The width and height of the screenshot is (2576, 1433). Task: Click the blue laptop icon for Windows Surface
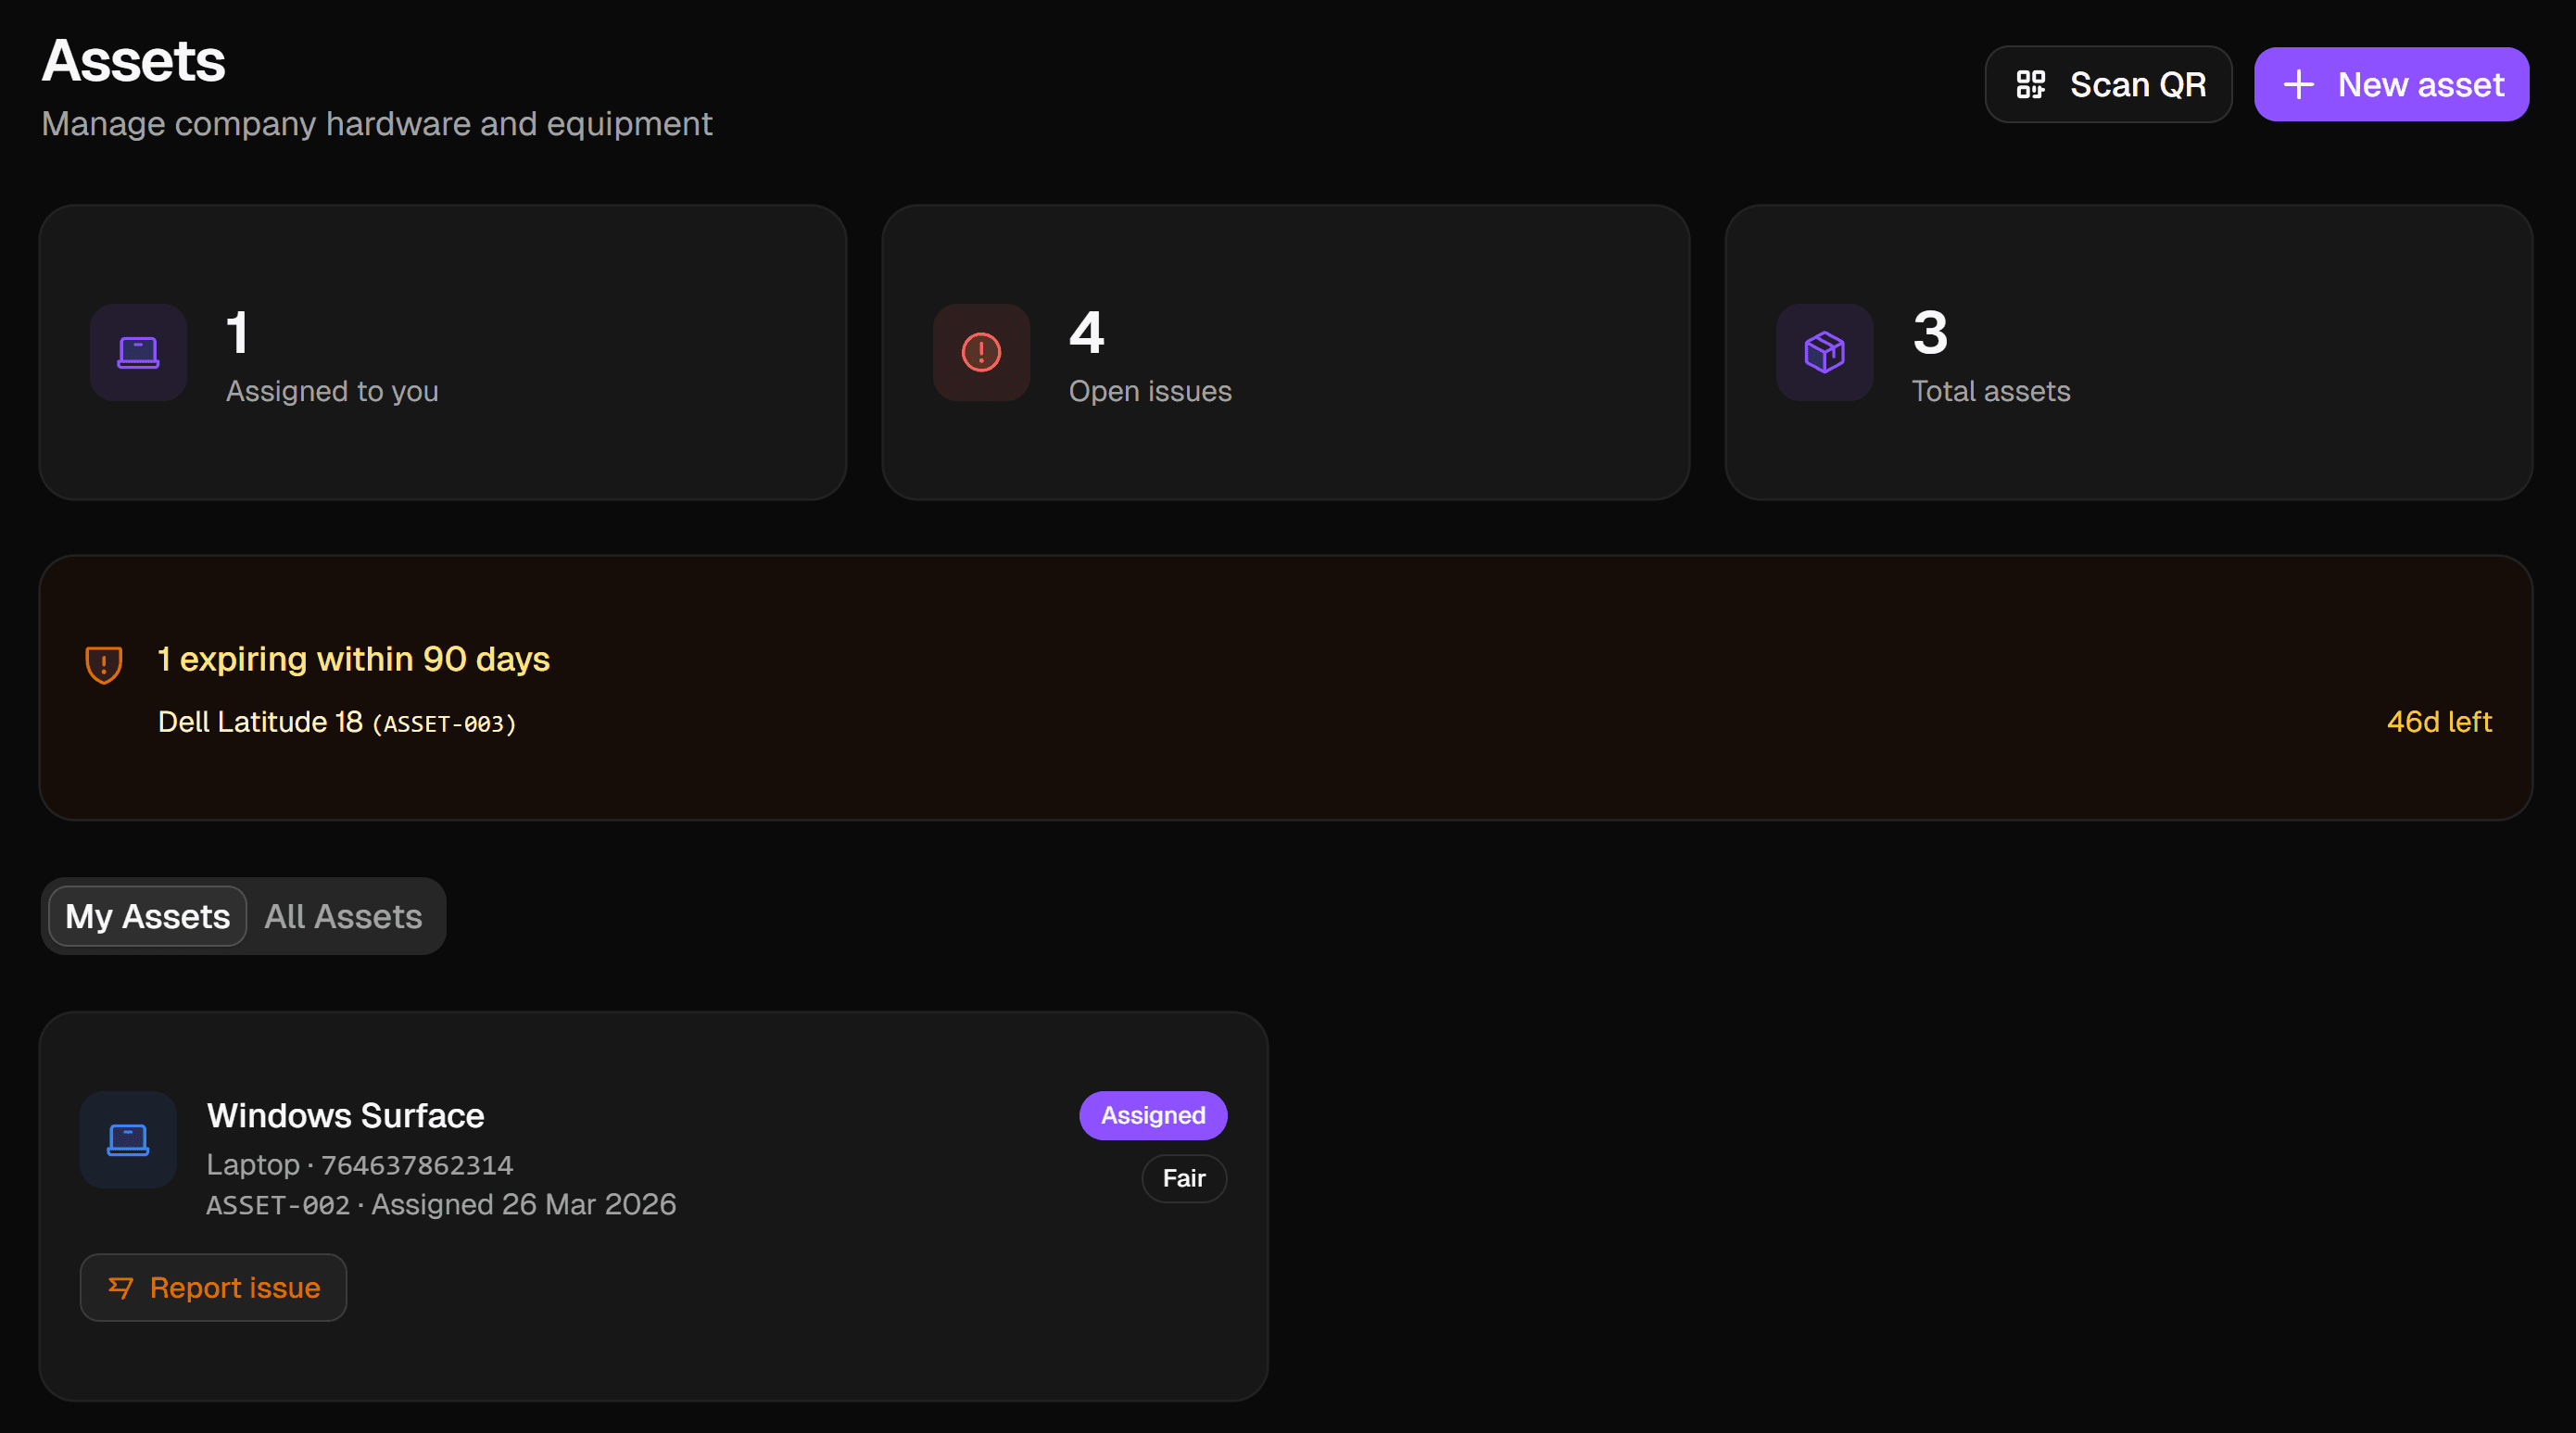128,1139
